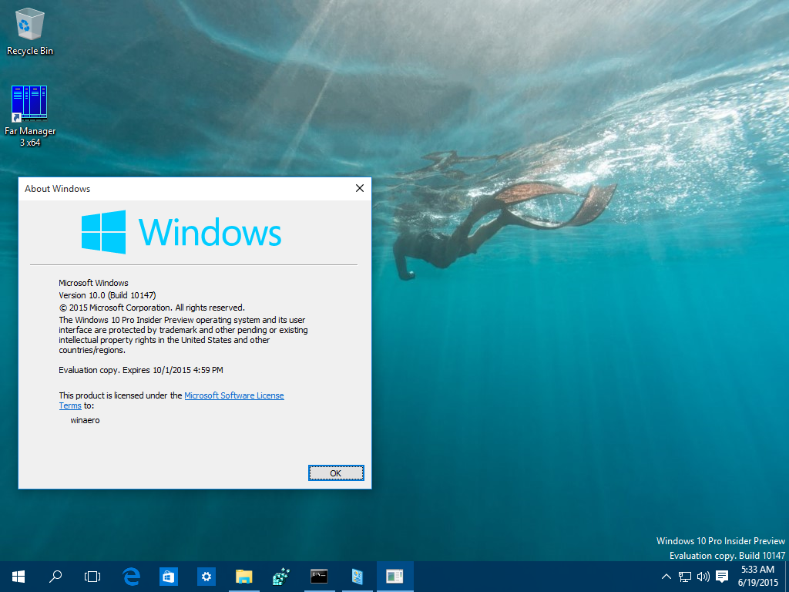Open File Explorer from taskbar

click(244, 577)
